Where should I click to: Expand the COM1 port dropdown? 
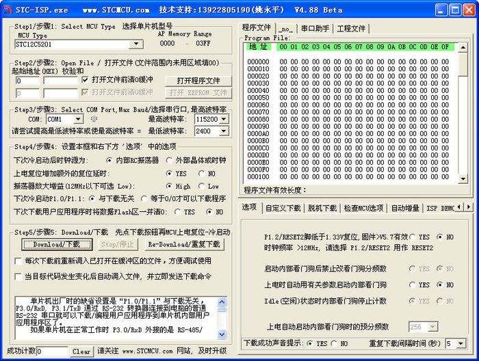78,119
